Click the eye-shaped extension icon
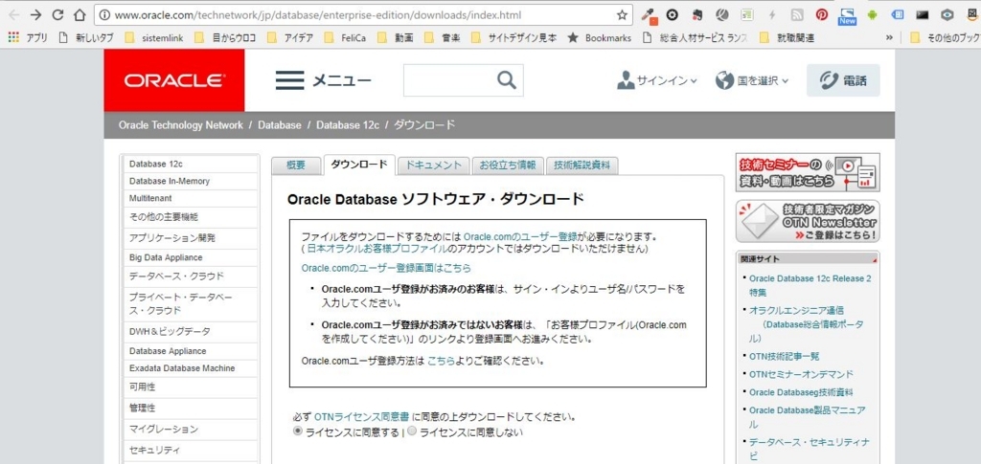 (x=947, y=15)
